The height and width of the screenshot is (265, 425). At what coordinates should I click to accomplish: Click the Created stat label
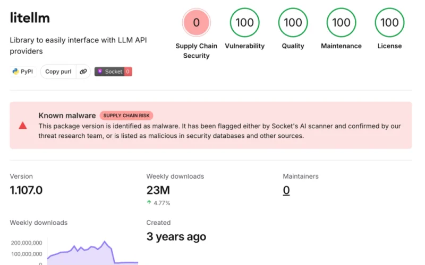coord(158,223)
